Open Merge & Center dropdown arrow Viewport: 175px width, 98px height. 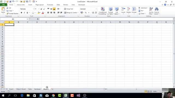78,13
